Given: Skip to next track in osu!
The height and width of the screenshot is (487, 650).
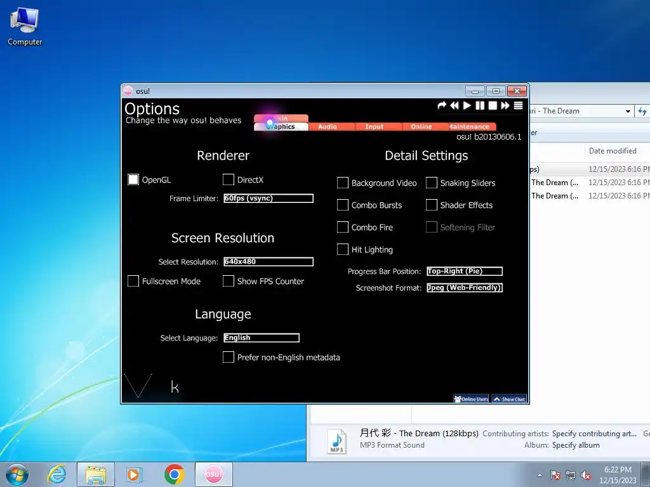Looking at the screenshot, I should tap(505, 106).
